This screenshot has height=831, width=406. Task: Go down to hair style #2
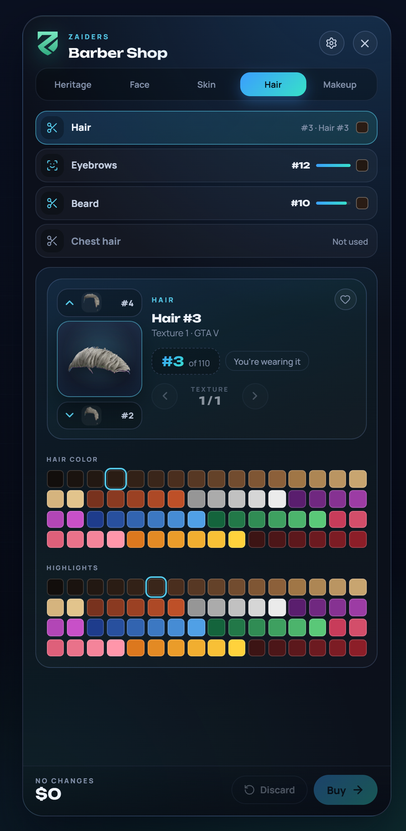pos(100,416)
